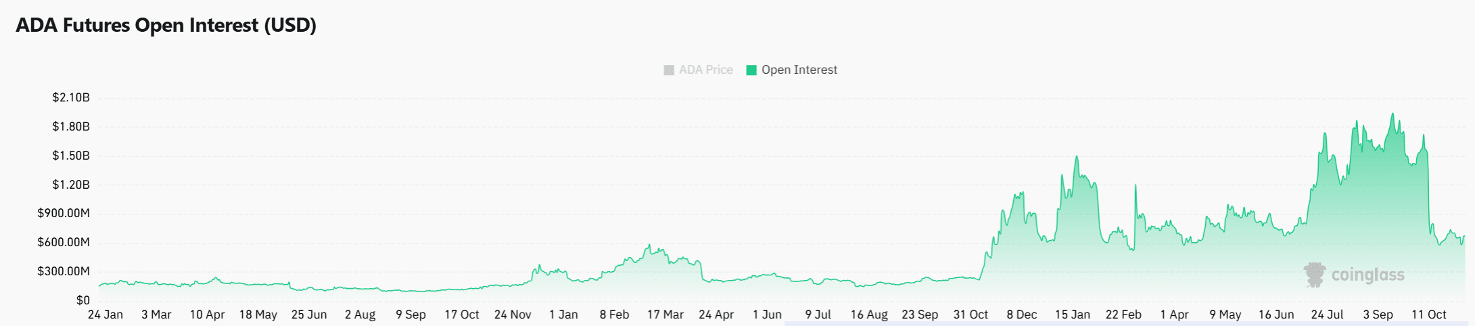This screenshot has width=1475, height=326.
Task: Click the 15 Jan date label
Action: tap(1073, 315)
